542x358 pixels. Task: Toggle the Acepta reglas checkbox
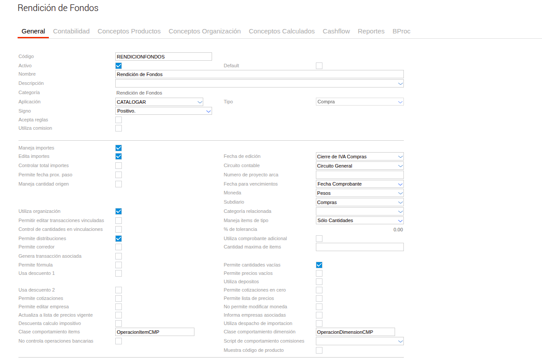pyautogui.click(x=118, y=120)
